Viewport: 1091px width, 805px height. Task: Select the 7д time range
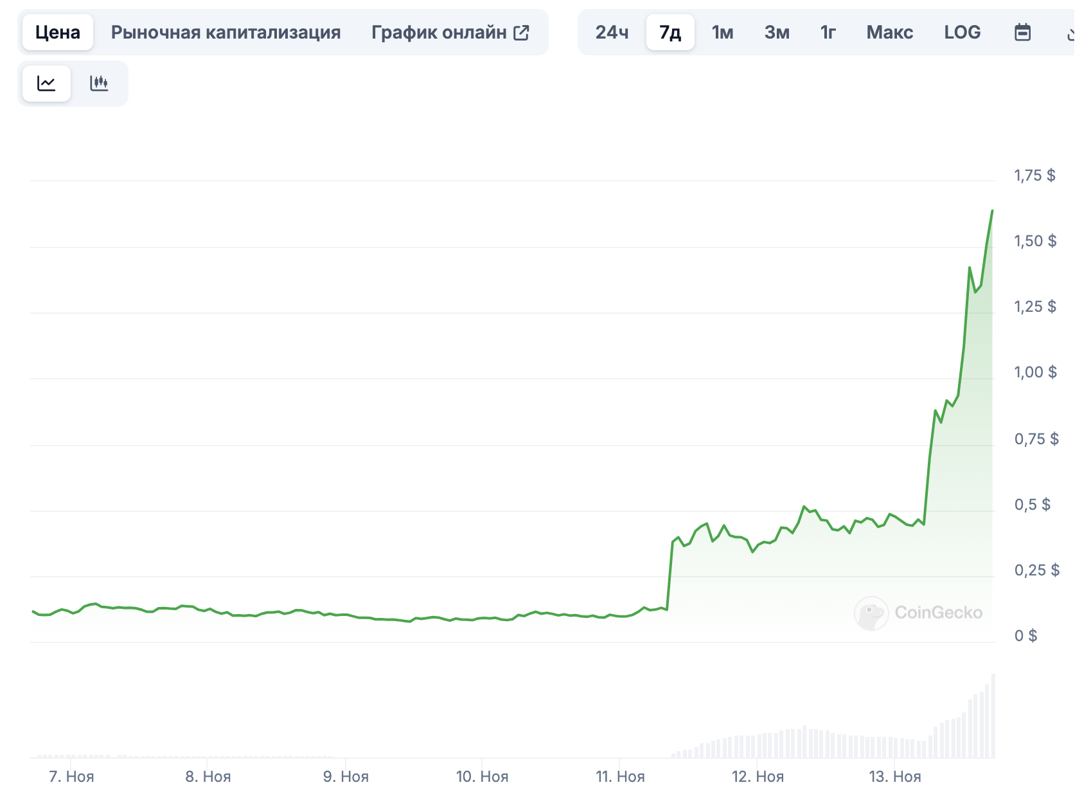pos(670,32)
